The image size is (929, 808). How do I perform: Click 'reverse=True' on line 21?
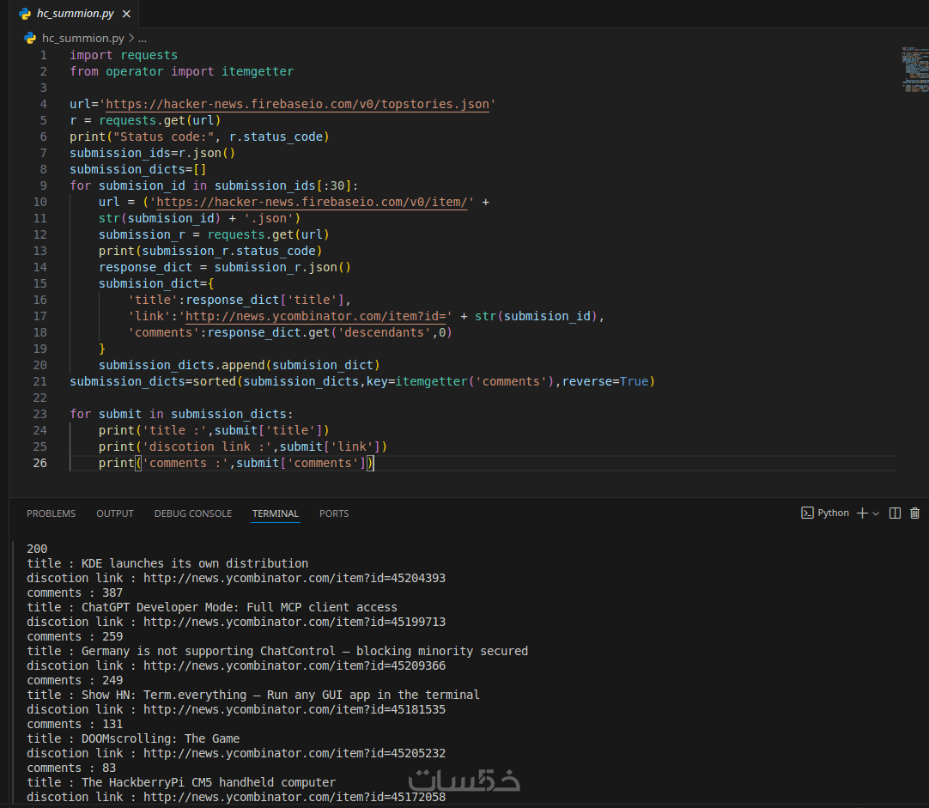(605, 381)
